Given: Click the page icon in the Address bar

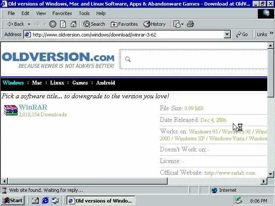Looking at the screenshot, I should (x=27, y=34).
